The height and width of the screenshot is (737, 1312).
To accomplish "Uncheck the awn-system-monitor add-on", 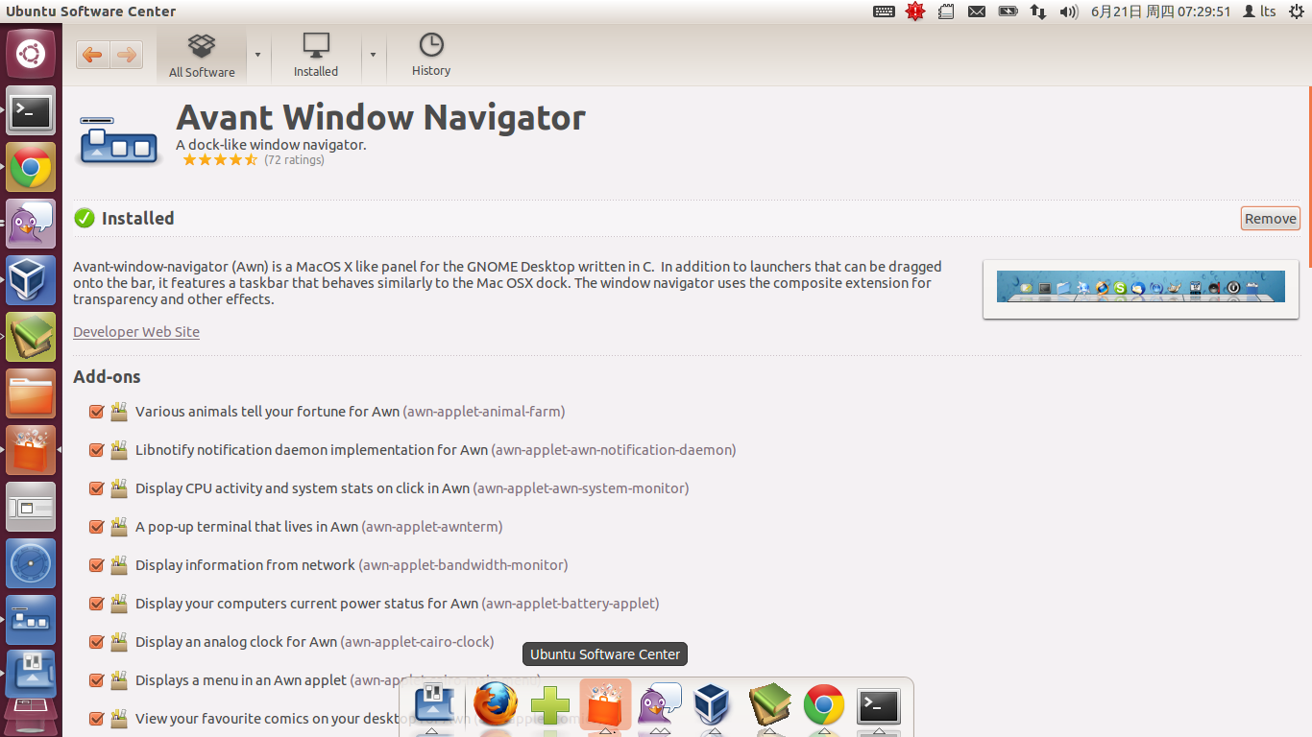I will pyautogui.click(x=96, y=488).
